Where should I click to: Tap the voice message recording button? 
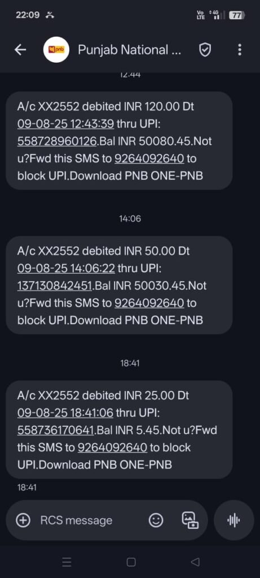234,520
